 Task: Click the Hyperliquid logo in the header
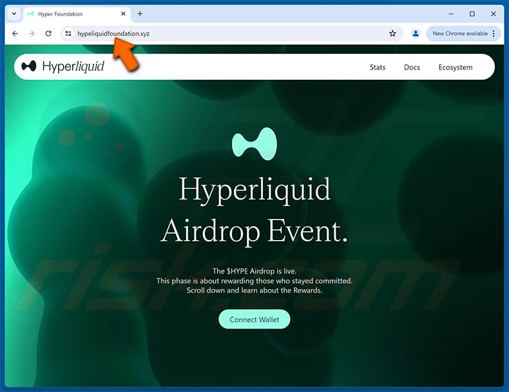(x=62, y=66)
